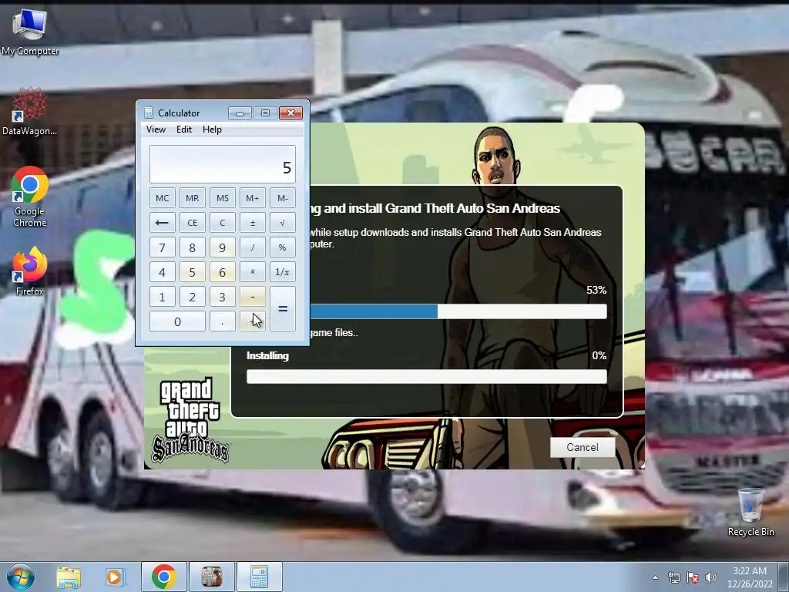Open the Action Center flag icon
Screen dimensions: 789x592
(x=693, y=577)
